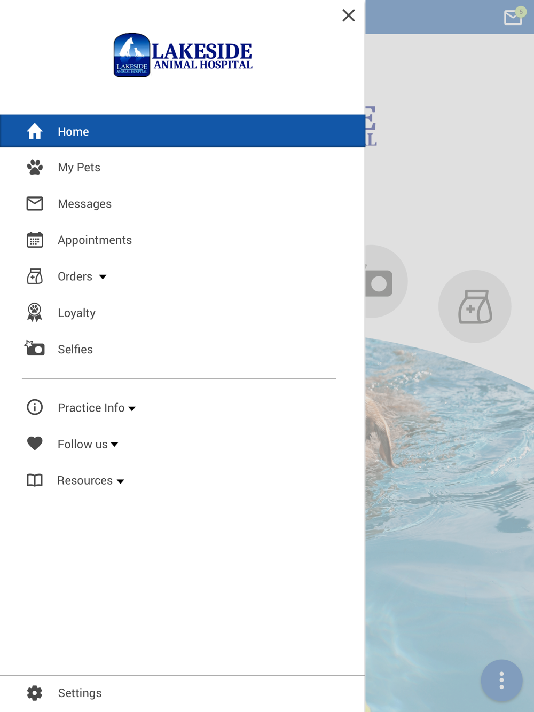Tap the Lakeside Animal Hospital logo
Image resolution: width=534 pixels, height=712 pixels.
tap(183, 55)
